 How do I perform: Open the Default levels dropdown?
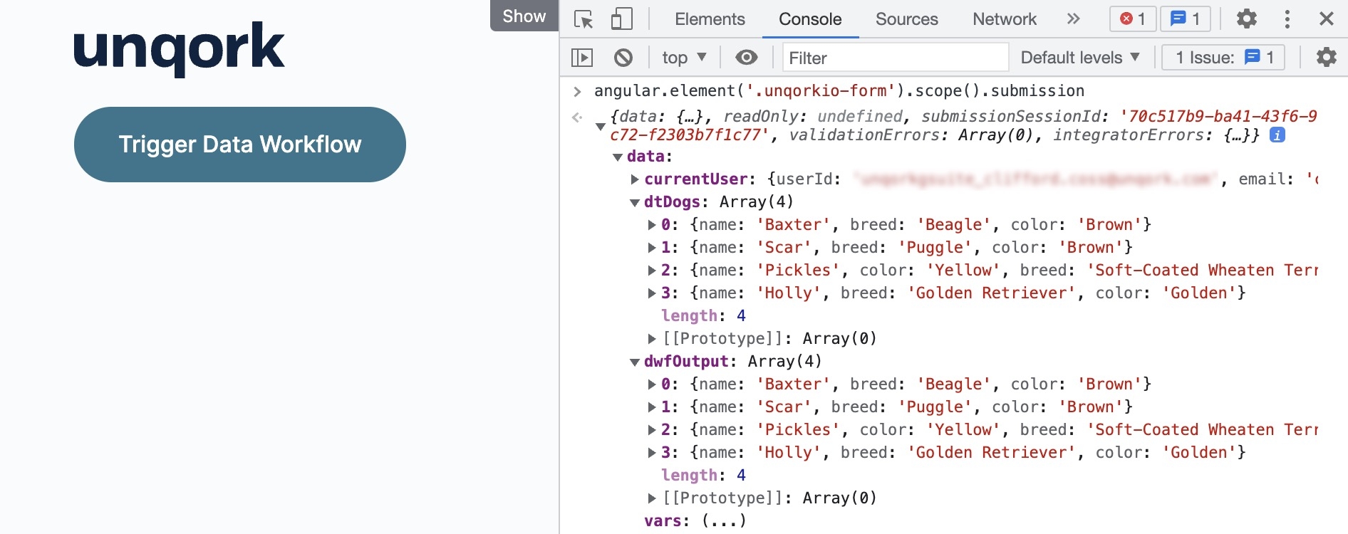[x=1080, y=58]
